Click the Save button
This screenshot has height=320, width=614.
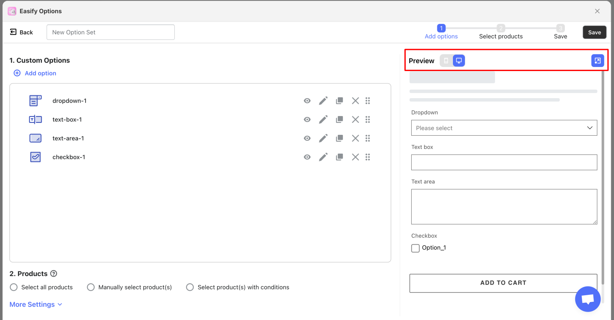pyautogui.click(x=594, y=32)
